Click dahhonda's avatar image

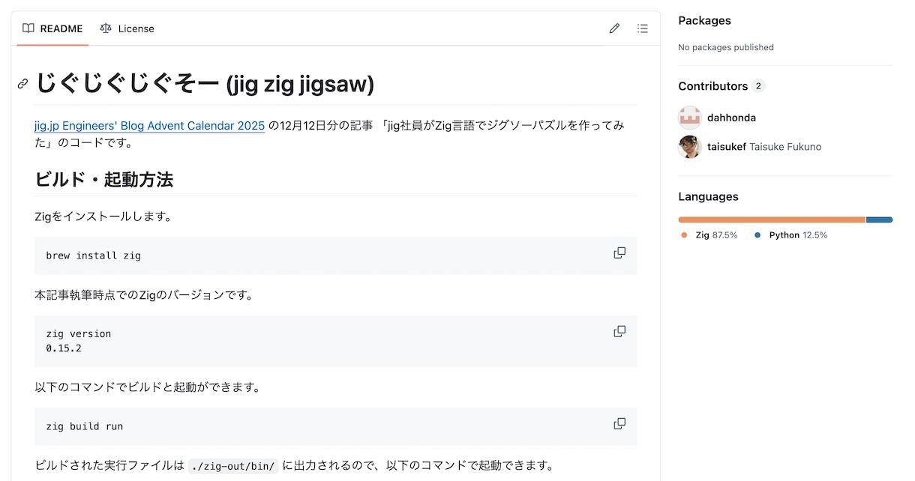click(x=689, y=118)
